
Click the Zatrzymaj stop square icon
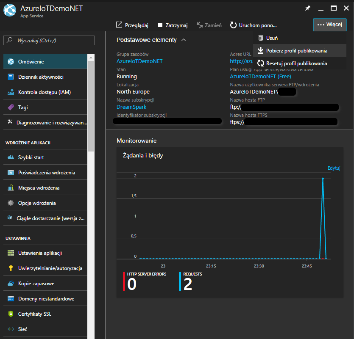tap(160, 25)
